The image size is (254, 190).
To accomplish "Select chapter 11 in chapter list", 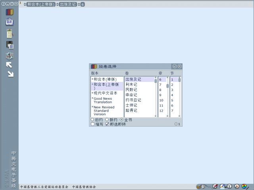I will point(162,106).
